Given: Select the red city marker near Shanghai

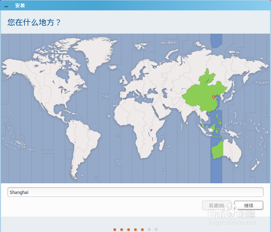Looking at the screenshot, I should (214, 97).
